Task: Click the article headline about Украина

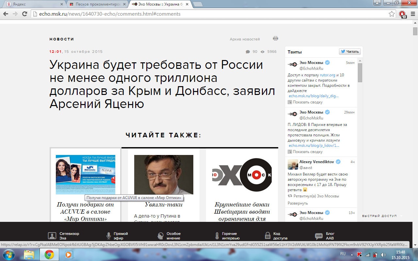Action: pyautogui.click(x=162, y=84)
